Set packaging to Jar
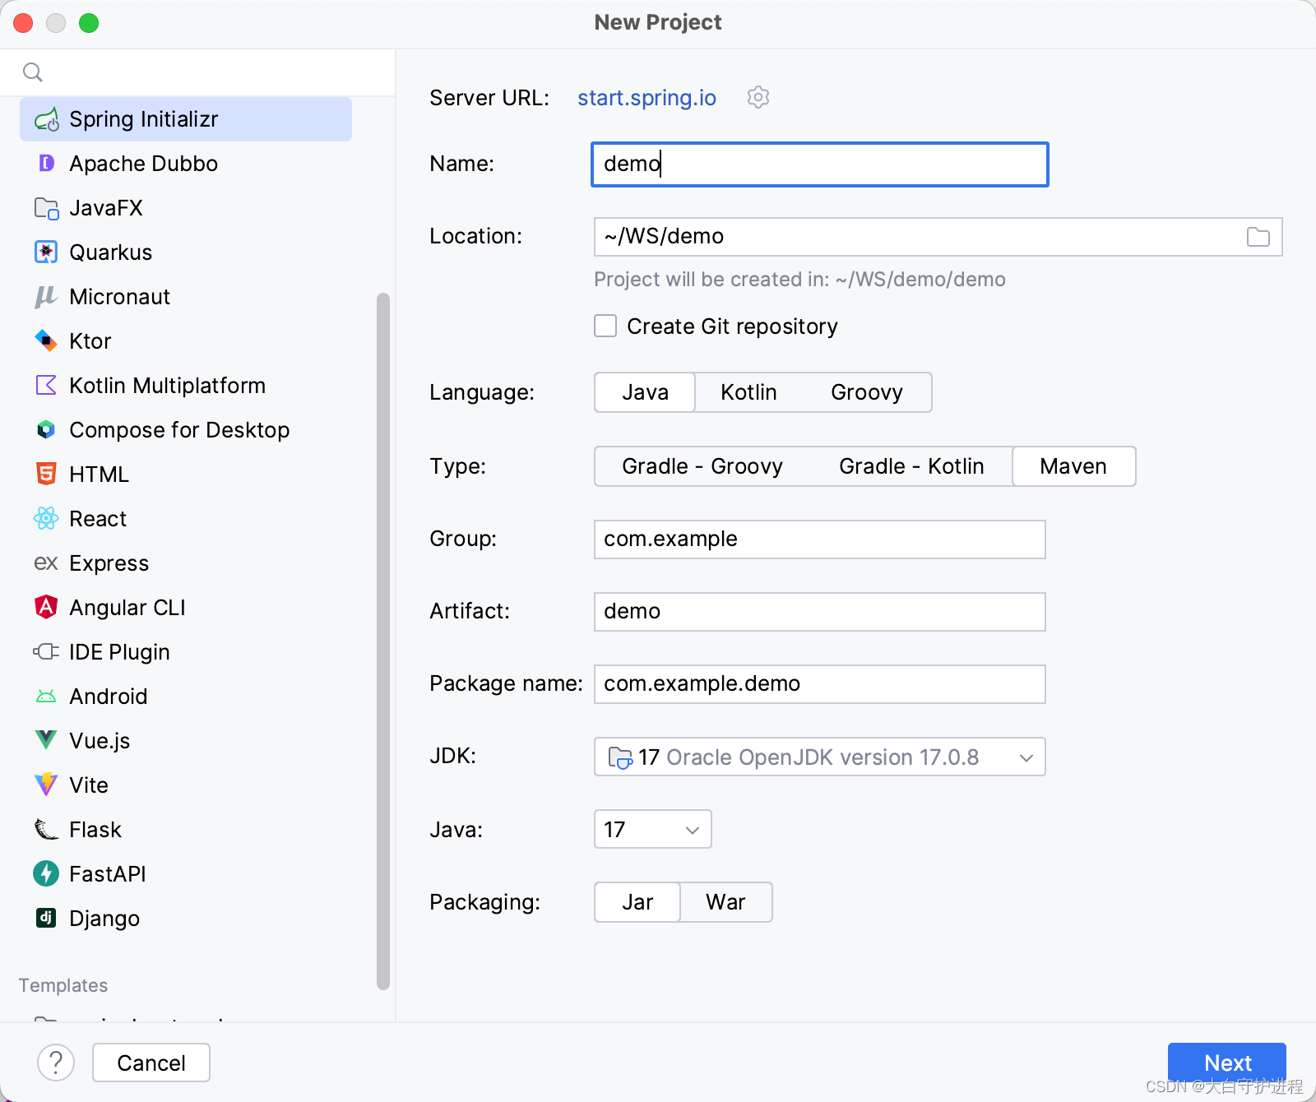 click(x=637, y=902)
